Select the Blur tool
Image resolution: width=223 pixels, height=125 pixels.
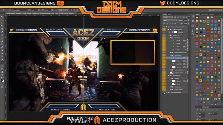(2, 53)
